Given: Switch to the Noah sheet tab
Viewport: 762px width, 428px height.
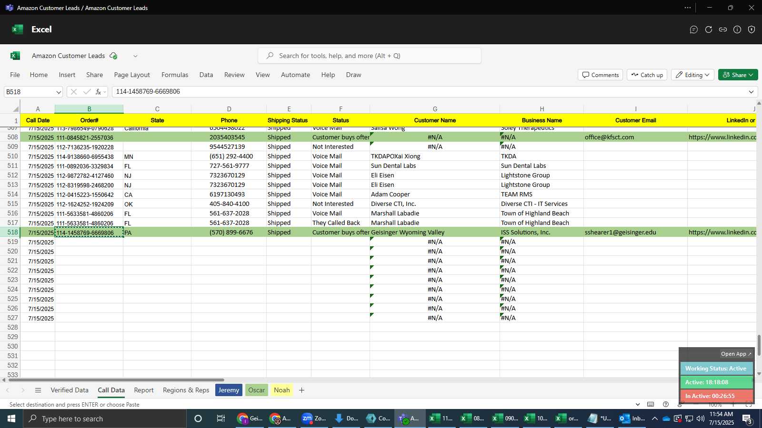Looking at the screenshot, I should [x=282, y=390].
